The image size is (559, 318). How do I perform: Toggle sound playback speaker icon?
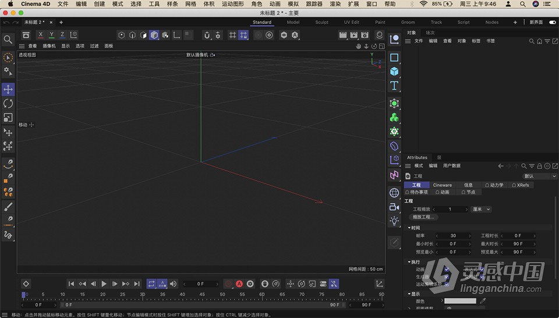point(174,284)
